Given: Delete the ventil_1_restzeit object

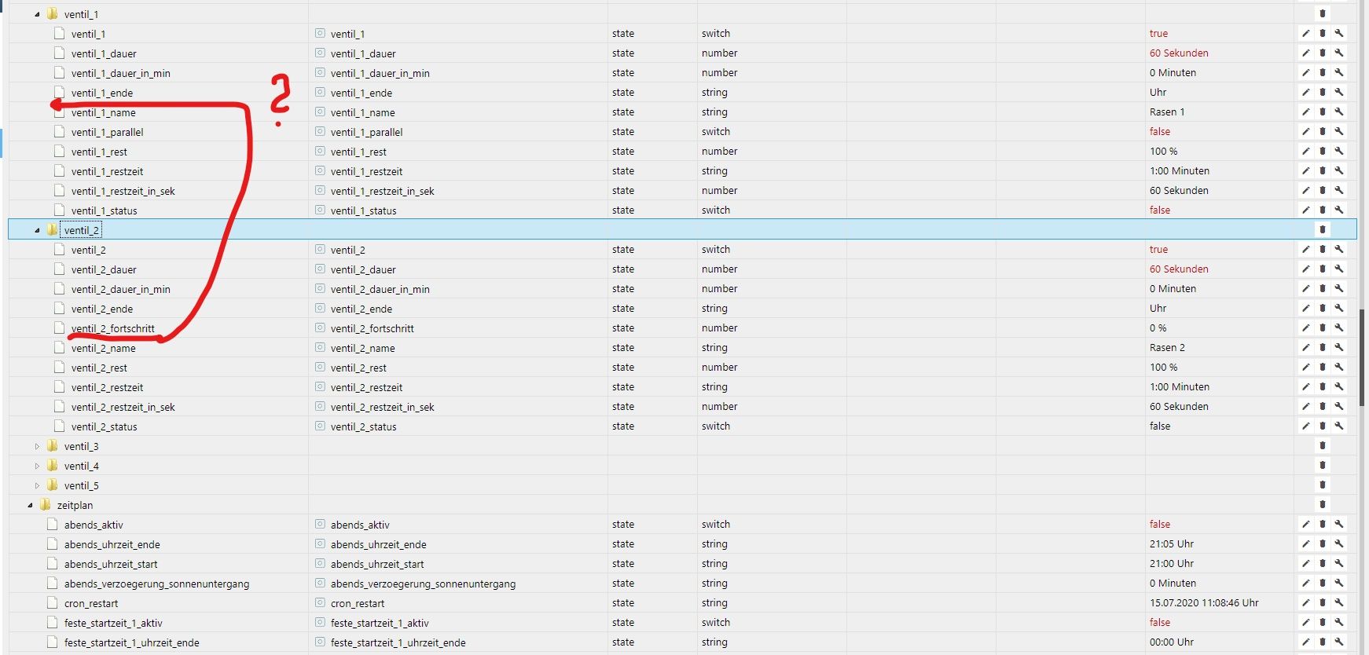Looking at the screenshot, I should pyautogui.click(x=1323, y=170).
